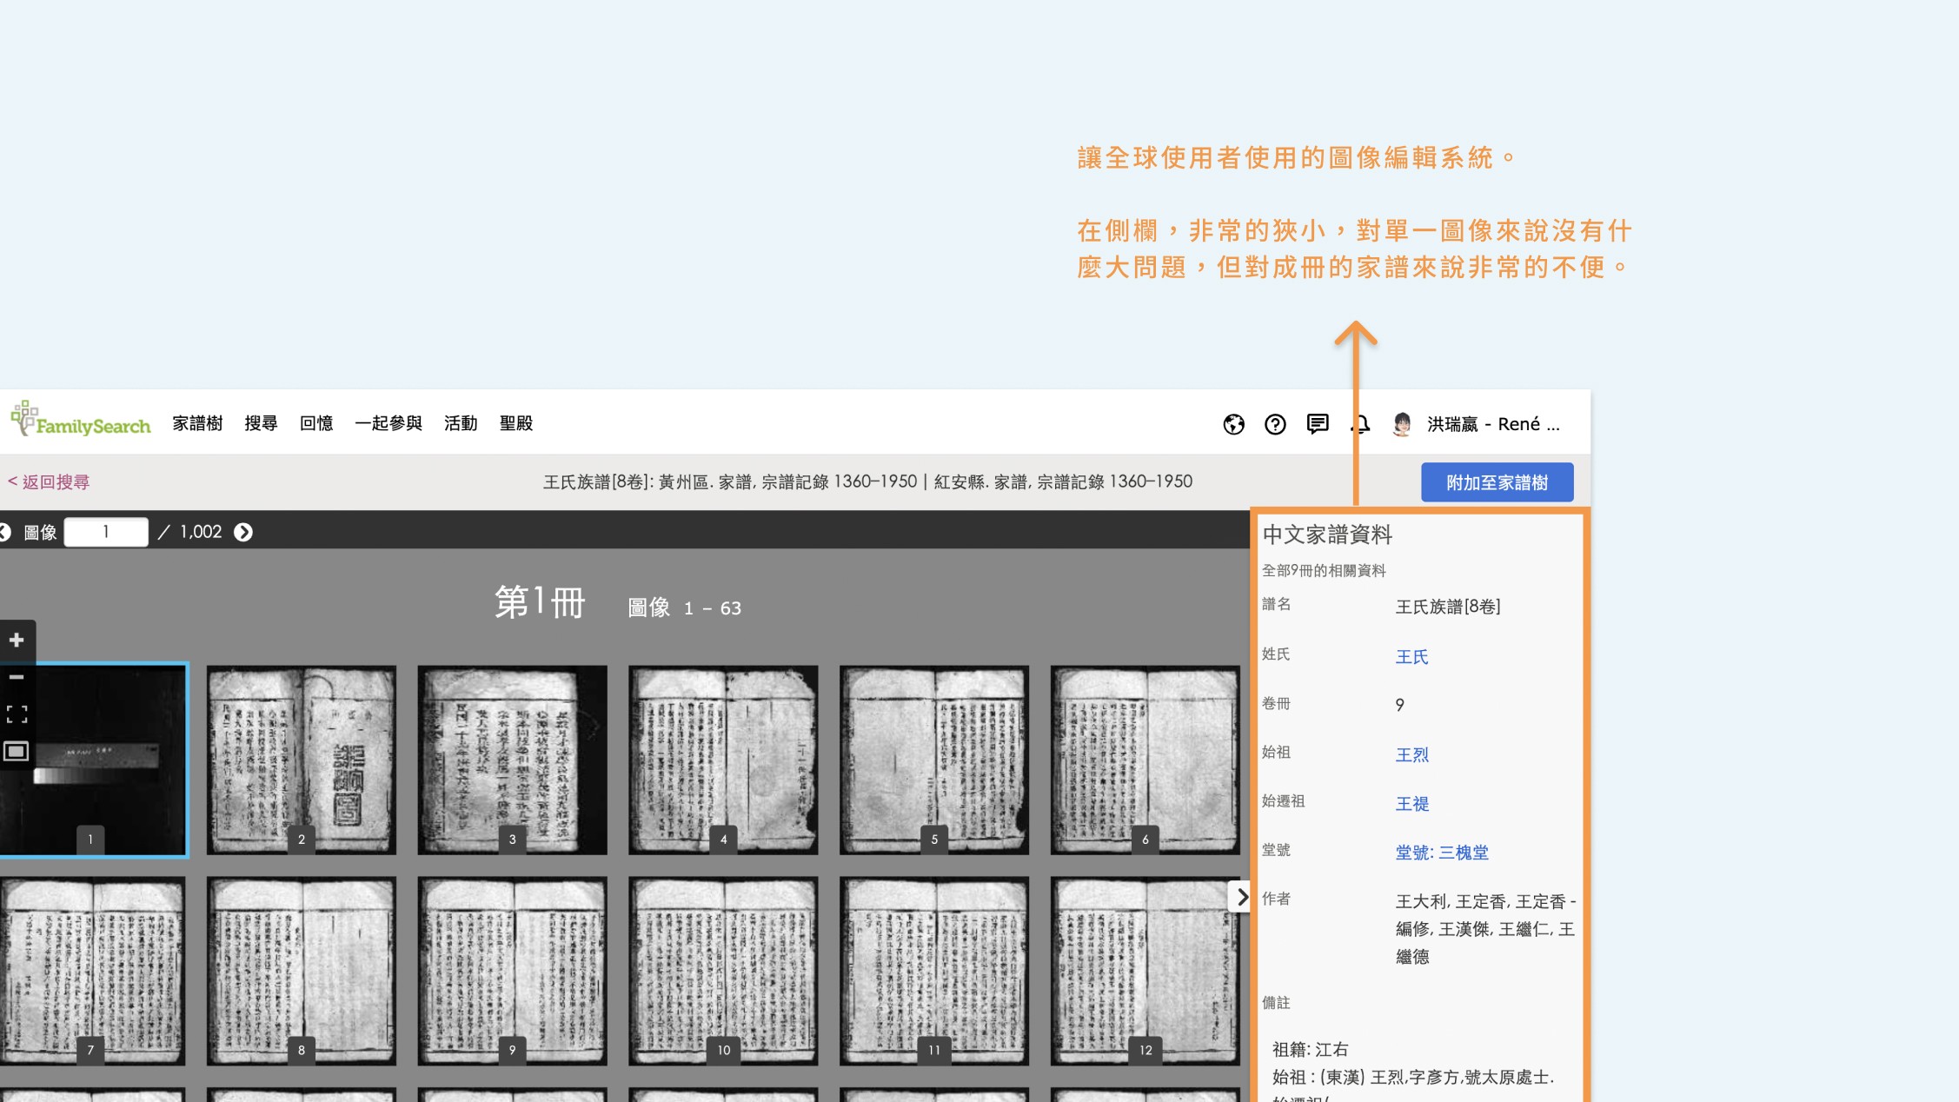1959x1102 pixels.
Task: Click the zoom out minus button
Action: click(x=17, y=676)
